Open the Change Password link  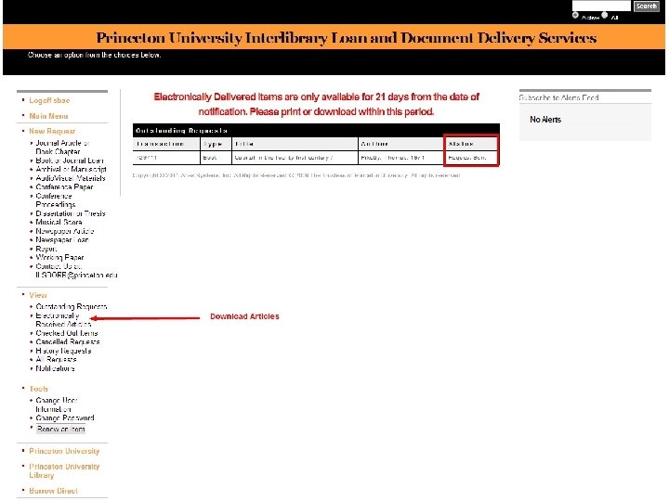tap(65, 418)
